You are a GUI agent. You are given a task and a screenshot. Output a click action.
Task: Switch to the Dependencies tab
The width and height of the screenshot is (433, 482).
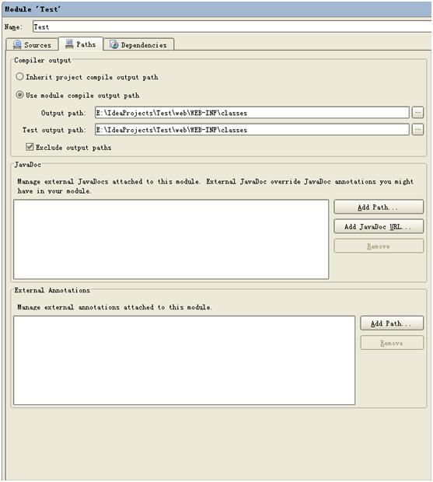click(x=138, y=44)
